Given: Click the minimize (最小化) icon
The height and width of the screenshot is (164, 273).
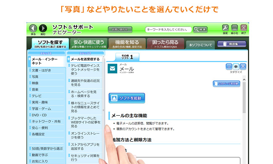Looking at the screenshot, I should point(234,28).
